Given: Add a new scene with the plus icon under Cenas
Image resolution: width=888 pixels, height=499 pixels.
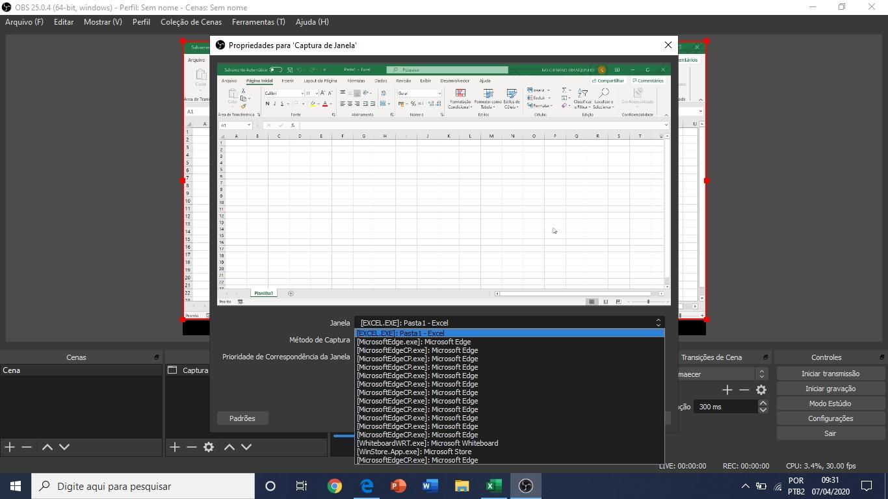Looking at the screenshot, I should (x=10, y=447).
